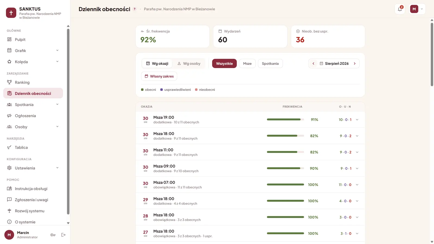Open notifications bell
Viewport: 434px width, 244px height.
tap(400, 9)
